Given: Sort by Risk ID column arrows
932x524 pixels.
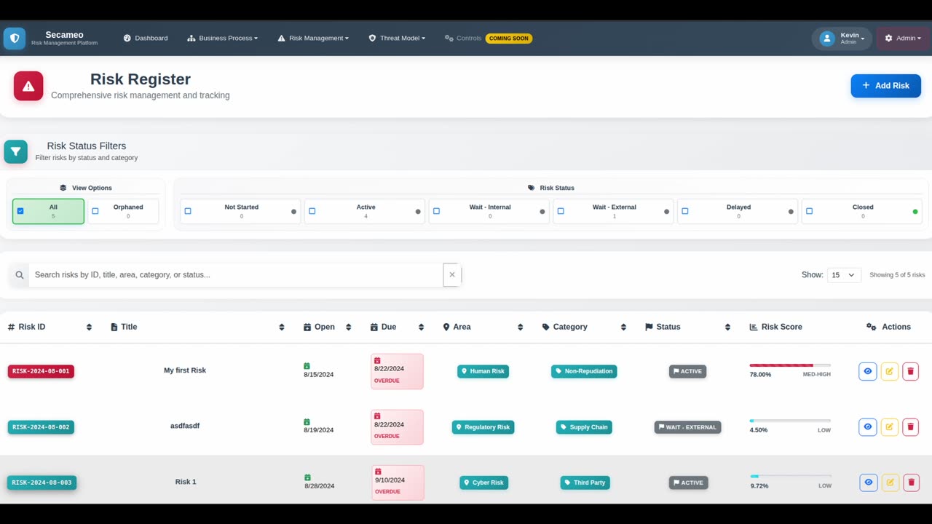Looking at the screenshot, I should click(89, 327).
